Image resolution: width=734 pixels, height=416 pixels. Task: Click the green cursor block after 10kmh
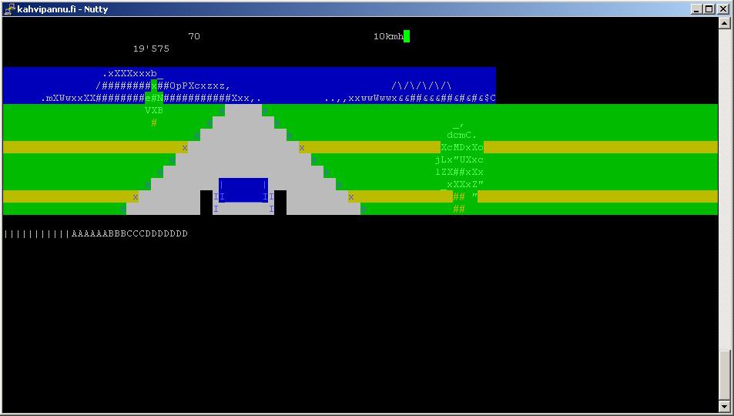(407, 36)
